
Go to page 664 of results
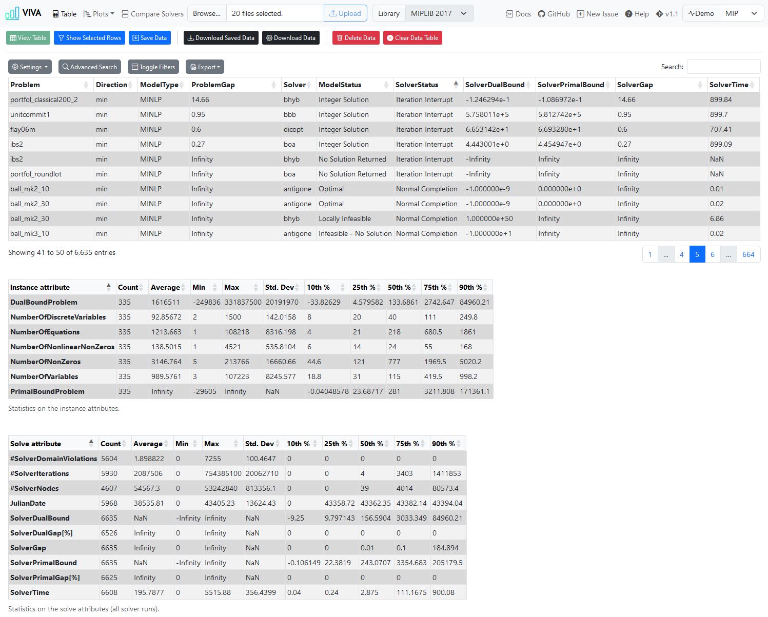749,254
